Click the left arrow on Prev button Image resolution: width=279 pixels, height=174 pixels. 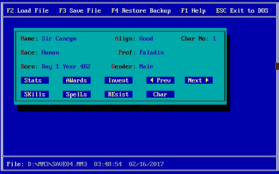pyautogui.click(x=152, y=80)
